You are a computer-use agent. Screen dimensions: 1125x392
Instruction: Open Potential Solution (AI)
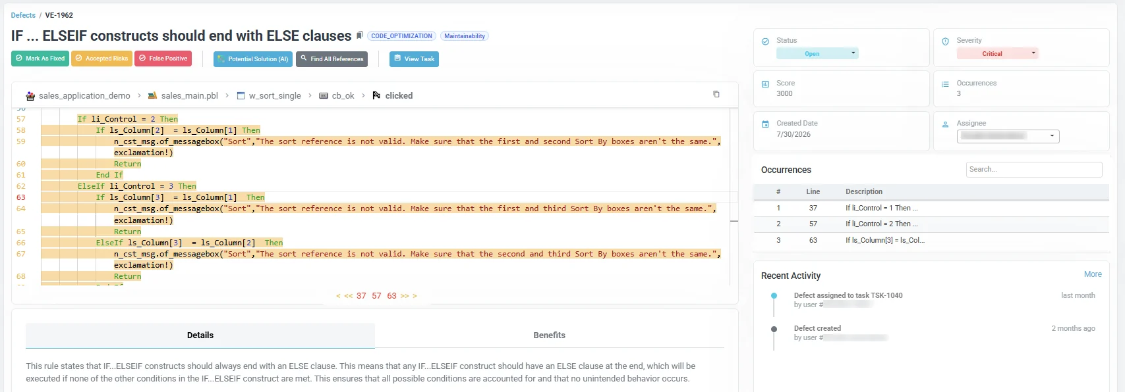pyautogui.click(x=252, y=59)
